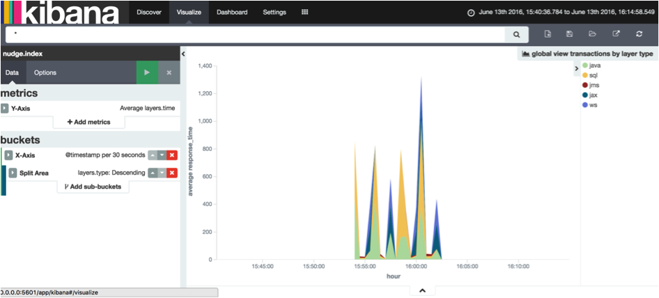Click the java legend color dot
659x298 pixels.
point(585,65)
